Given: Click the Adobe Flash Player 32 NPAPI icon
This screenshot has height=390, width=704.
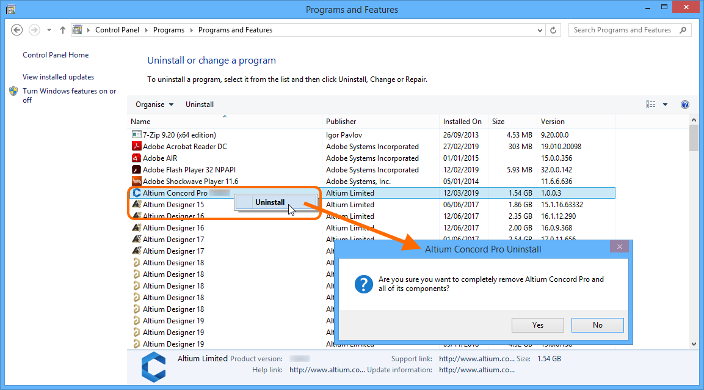Looking at the screenshot, I should point(137,169).
